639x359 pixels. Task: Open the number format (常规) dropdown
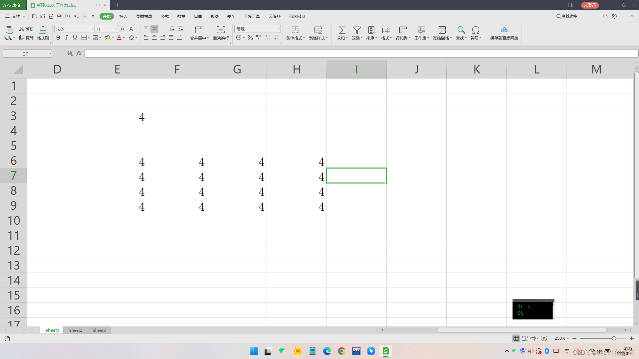coord(279,29)
